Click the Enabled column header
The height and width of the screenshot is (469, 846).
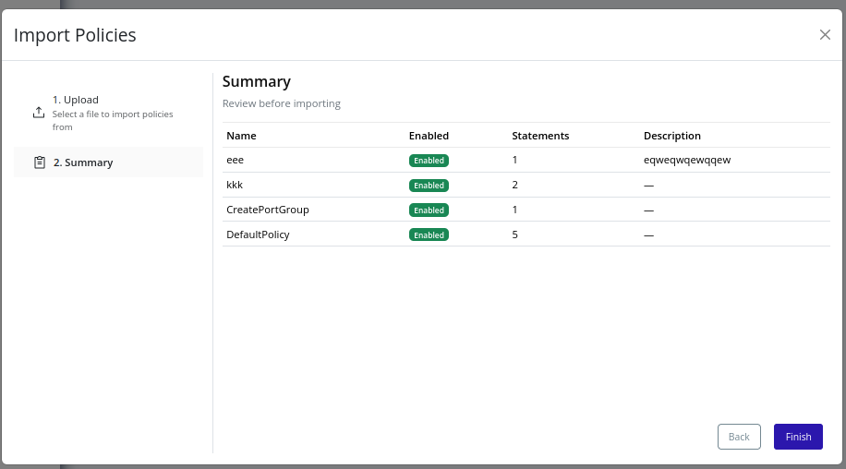(429, 136)
